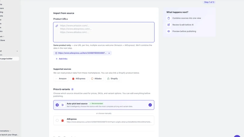Click the plus icon beside Add links

click(57, 59)
